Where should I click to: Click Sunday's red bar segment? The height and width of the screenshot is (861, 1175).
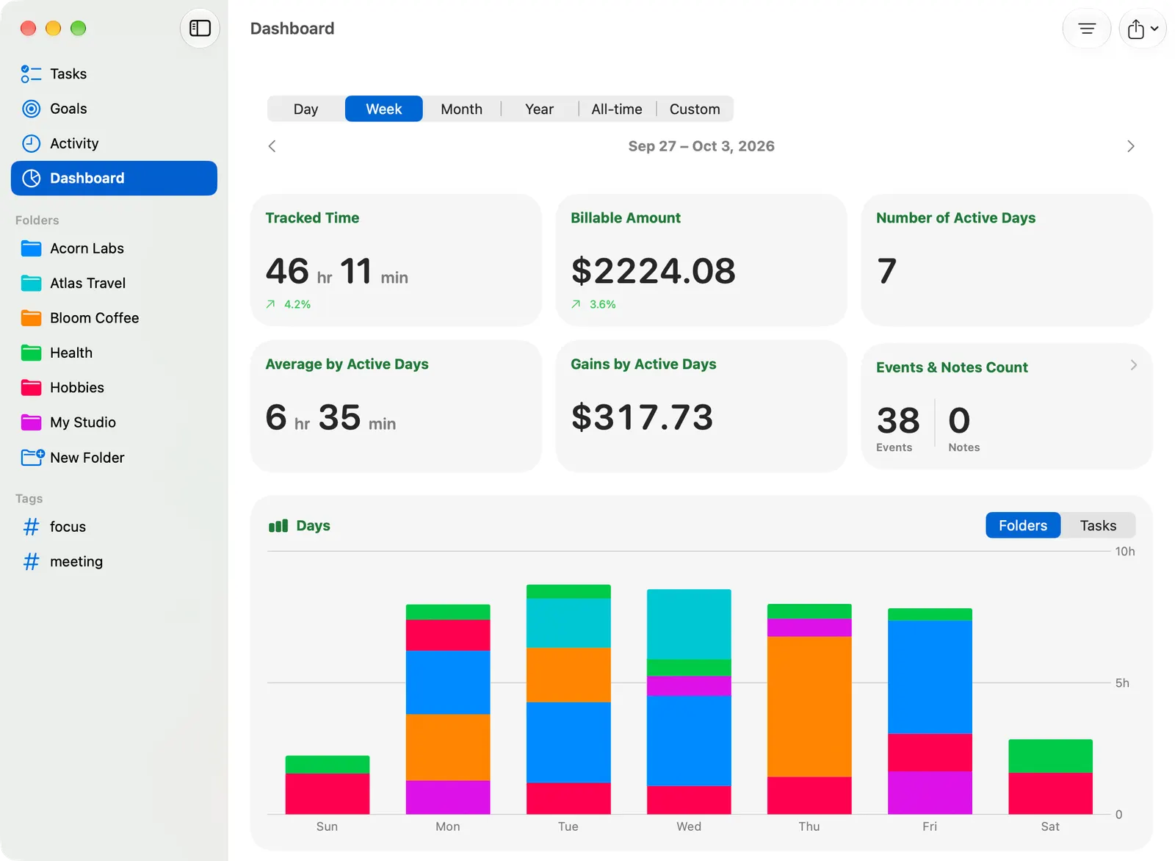[328, 793]
